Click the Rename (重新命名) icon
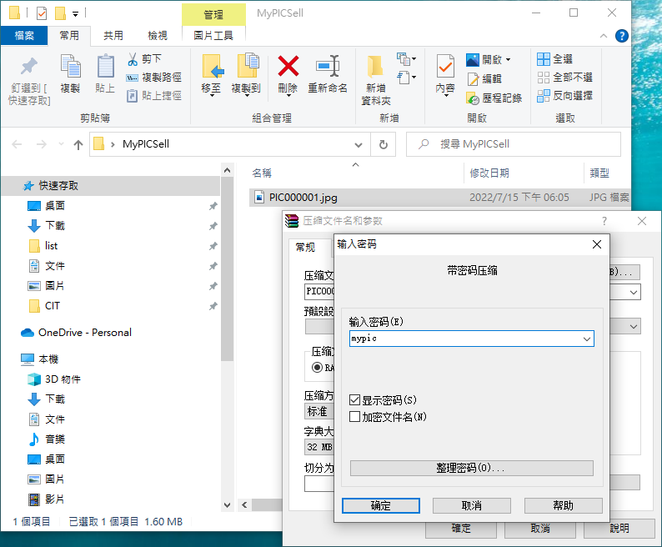This screenshot has width=662, height=547. pyautogui.click(x=328, y=67)
